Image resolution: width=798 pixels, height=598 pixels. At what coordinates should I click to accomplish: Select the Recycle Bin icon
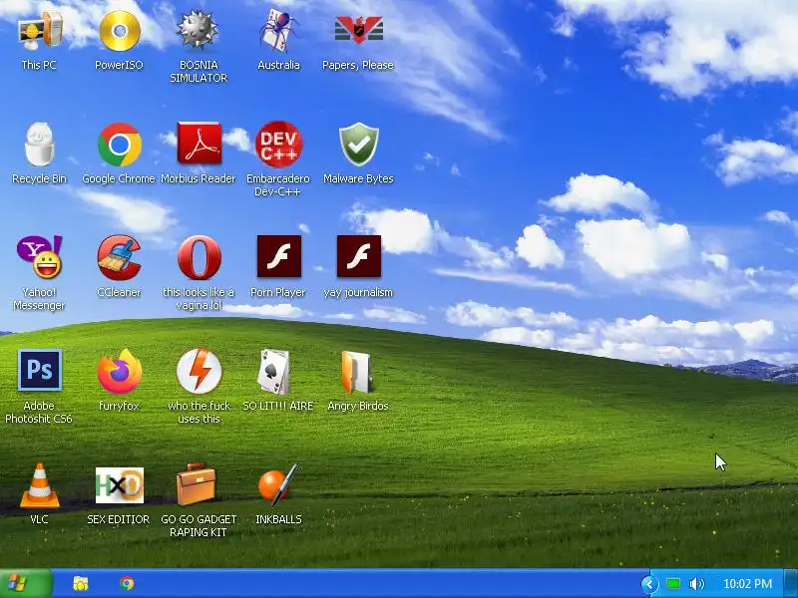pyautogui.click(x=39, y=145)
